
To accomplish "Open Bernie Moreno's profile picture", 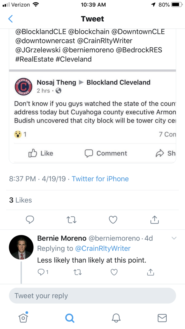I will 21,247.
